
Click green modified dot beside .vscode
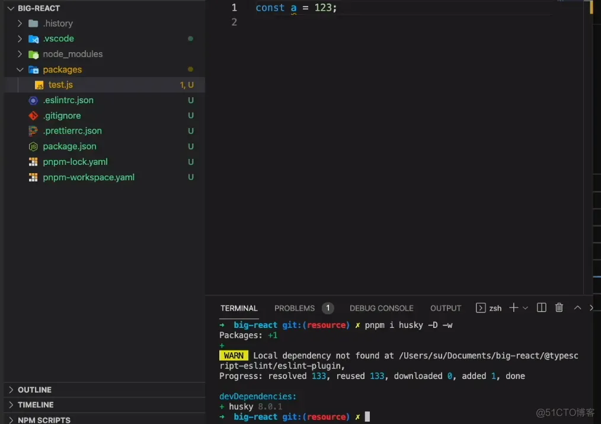tap(190, 39)
